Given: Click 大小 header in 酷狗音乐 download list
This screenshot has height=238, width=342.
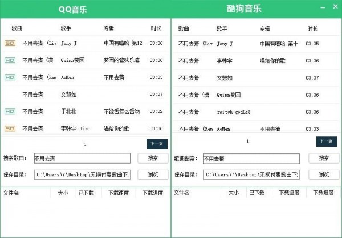Looking at the screenshot, I should point(234,193).
